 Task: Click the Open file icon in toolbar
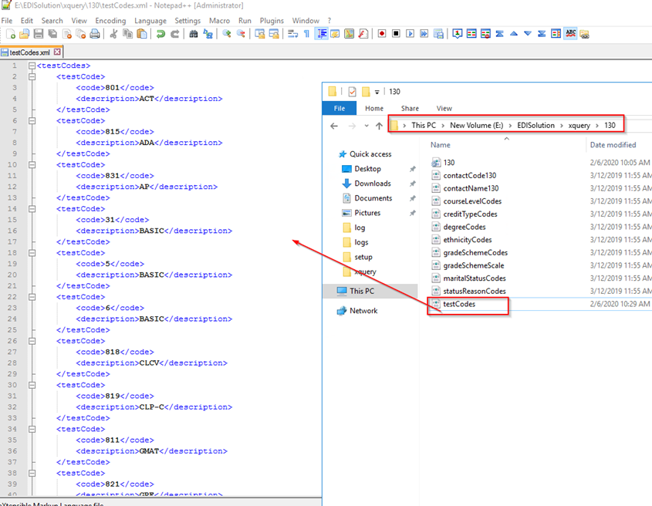(x=25, y=34)
